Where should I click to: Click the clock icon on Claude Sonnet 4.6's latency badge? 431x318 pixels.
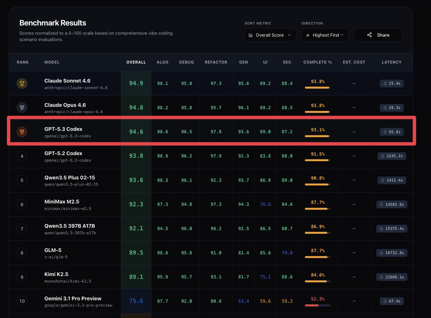point(385,83)
